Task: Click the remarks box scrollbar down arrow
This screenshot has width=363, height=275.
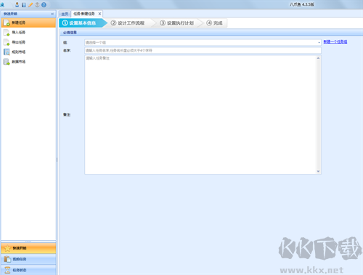Action: 318,171
